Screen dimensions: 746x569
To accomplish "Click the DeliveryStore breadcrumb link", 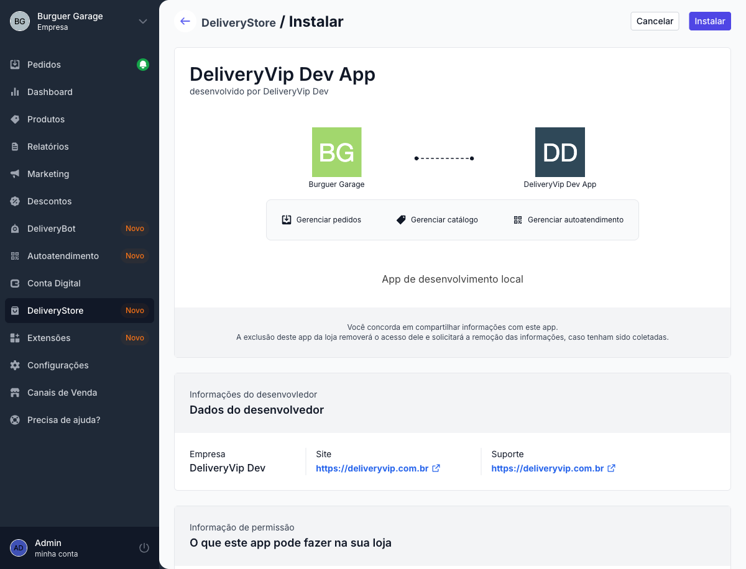I will pyautogui.click(x=239, y=23).
